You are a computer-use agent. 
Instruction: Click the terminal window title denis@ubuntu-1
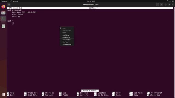click(91, 5)
